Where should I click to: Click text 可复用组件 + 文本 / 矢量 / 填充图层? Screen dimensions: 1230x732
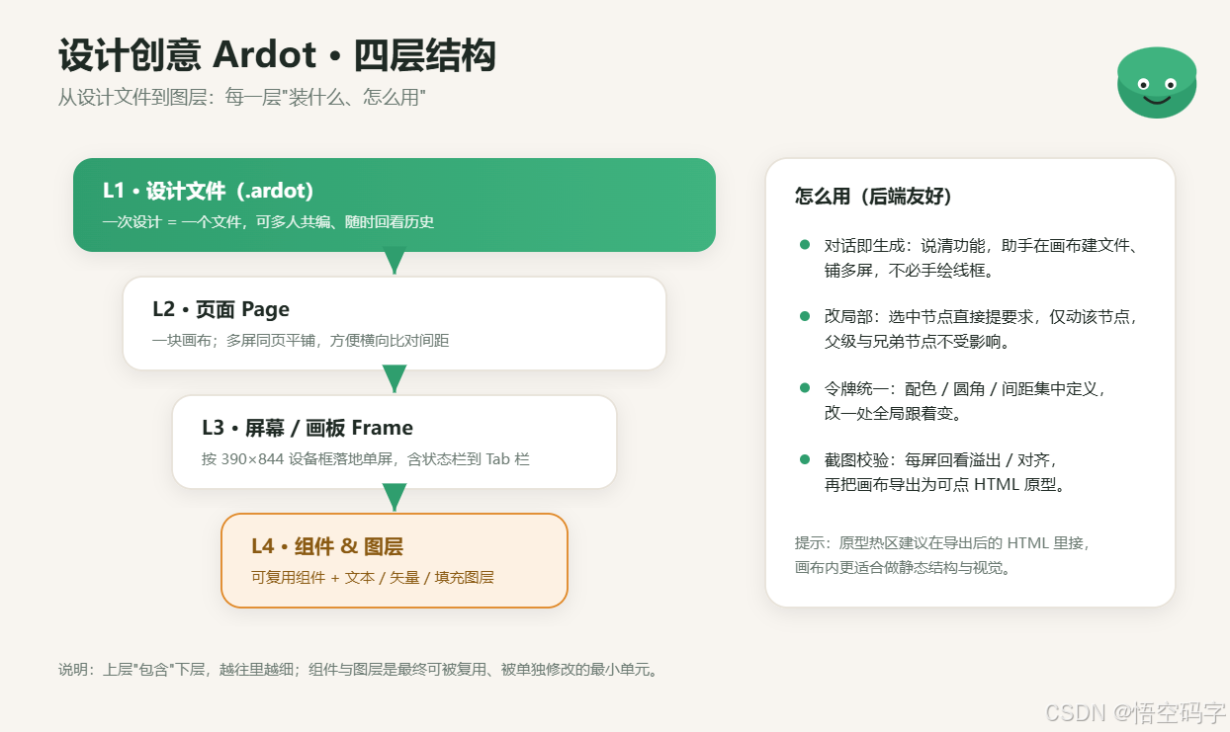pyautogui.click(x=373, y=578)
